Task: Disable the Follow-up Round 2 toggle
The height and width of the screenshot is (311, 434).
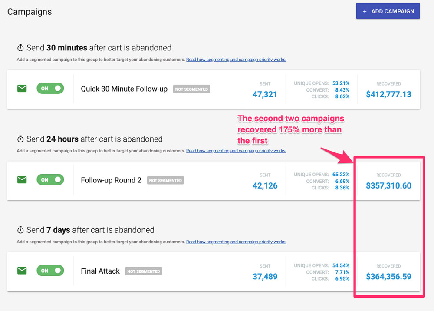Action: pos(50,179)
